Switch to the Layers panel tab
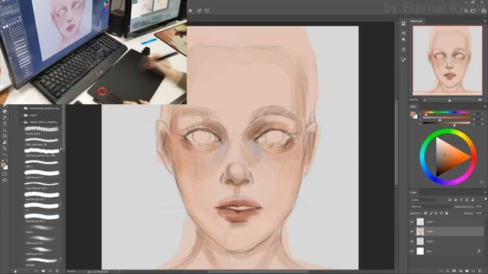The image size is (488, 274). 413,193
